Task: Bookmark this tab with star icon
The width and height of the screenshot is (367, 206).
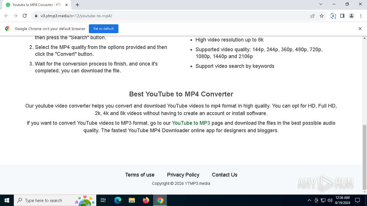Action: pyautogui.click(x=322, y=16)
